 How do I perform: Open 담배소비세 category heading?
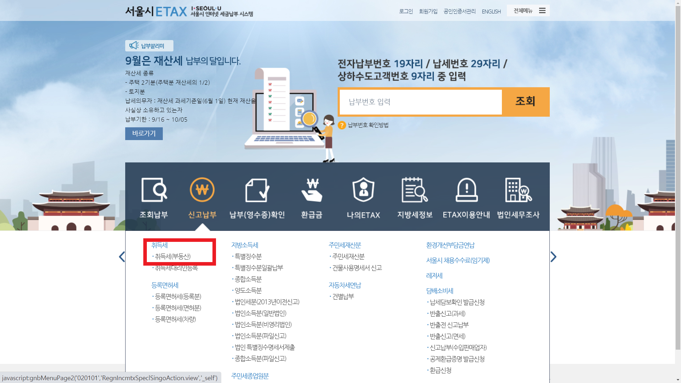(440, 291)
